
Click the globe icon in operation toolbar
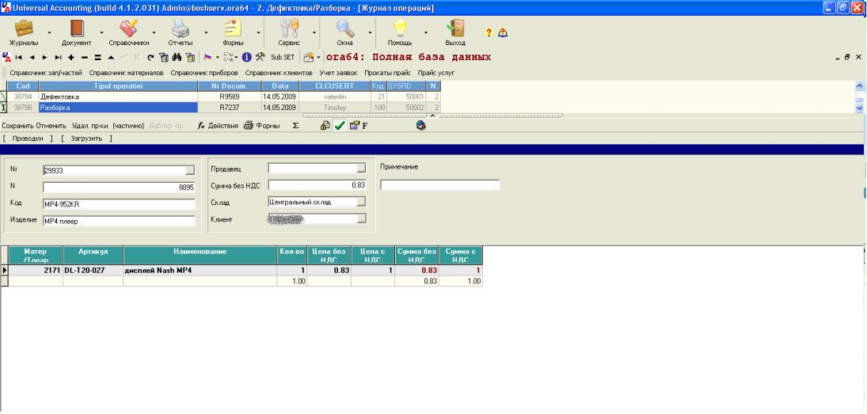(x=421, y=126)
